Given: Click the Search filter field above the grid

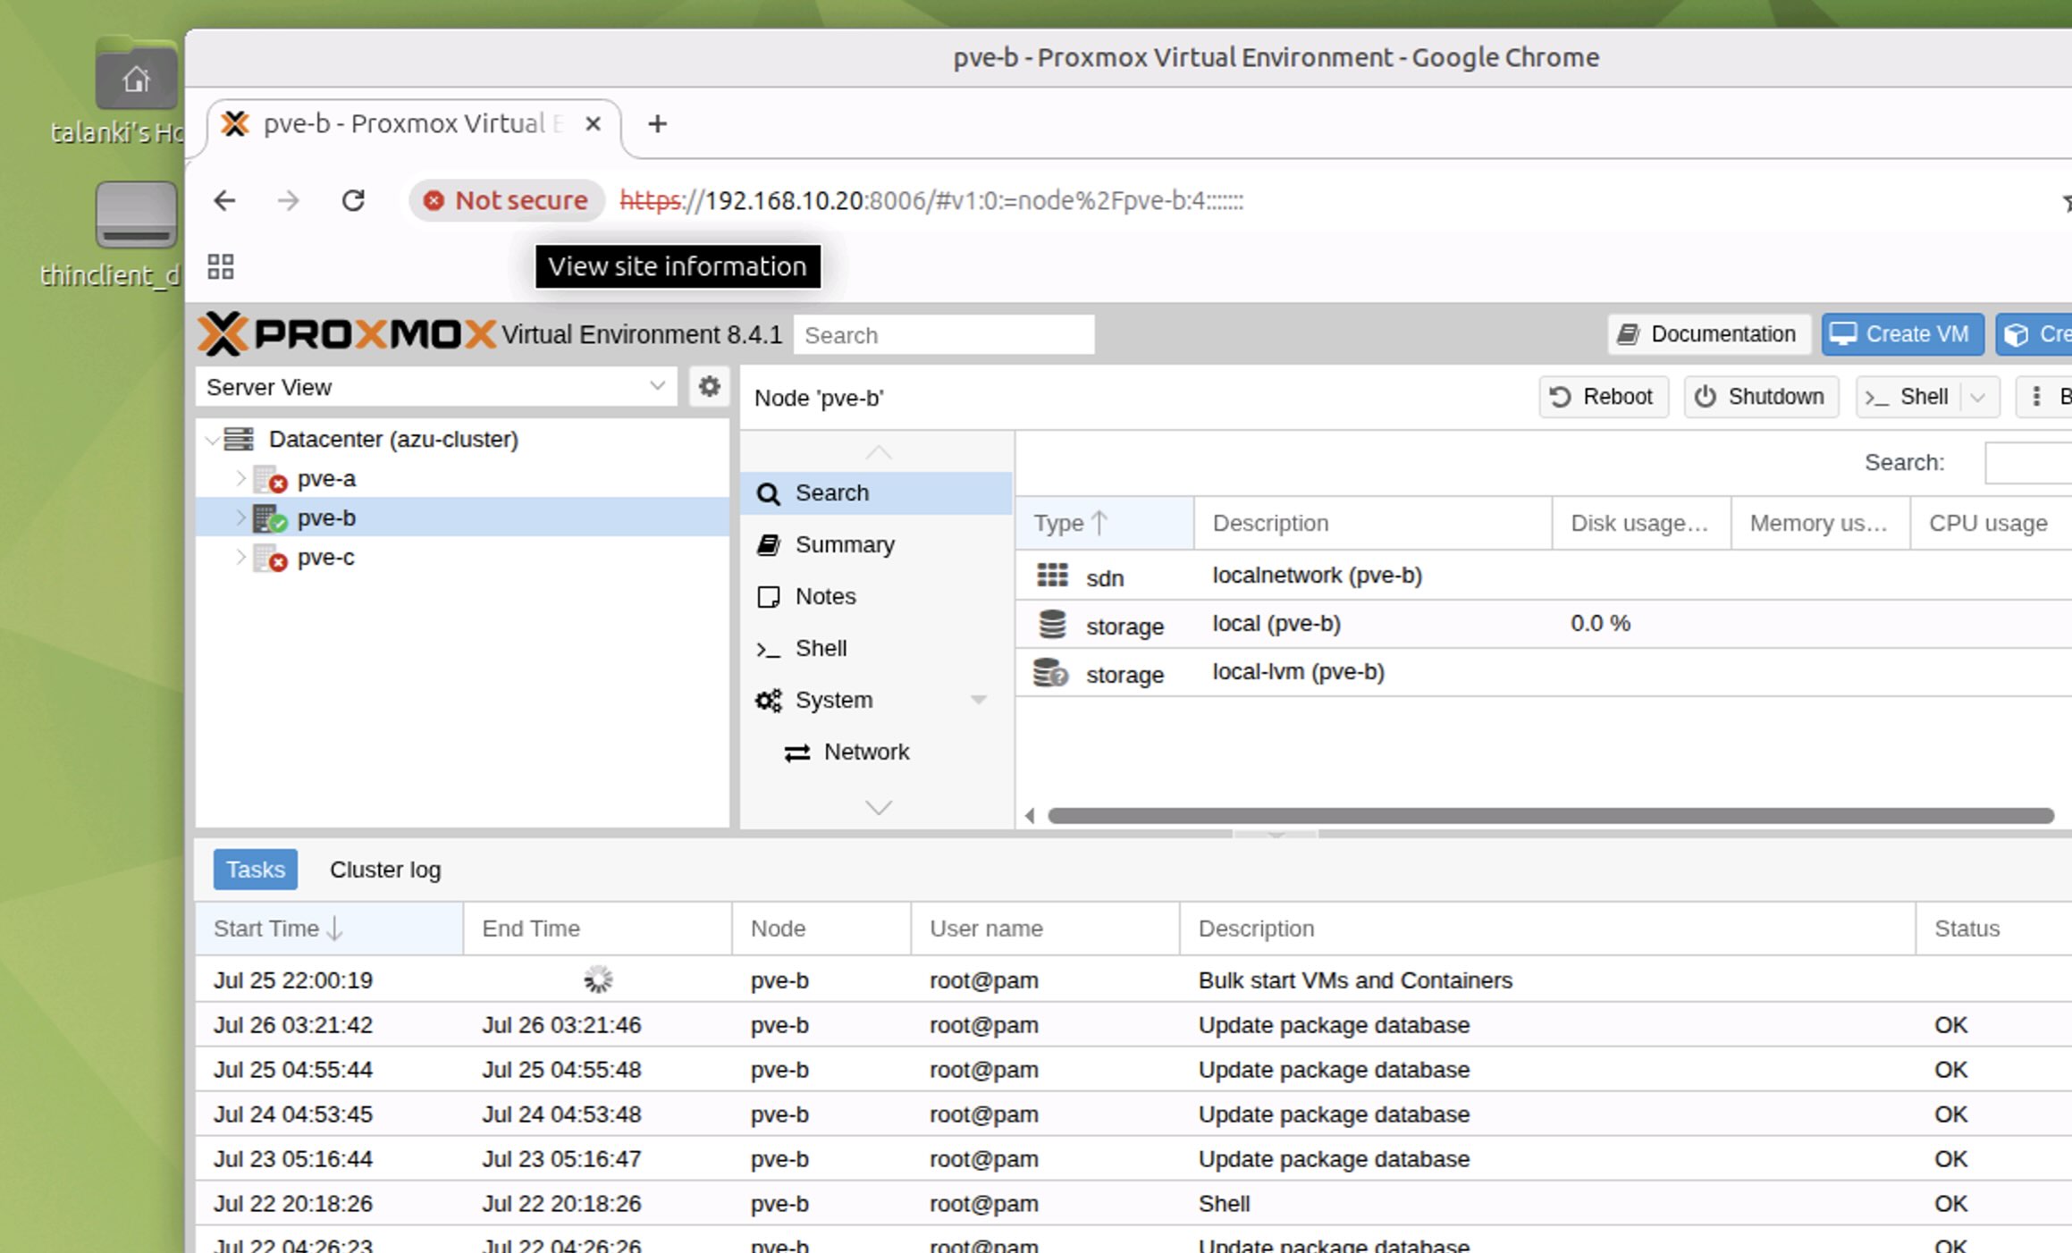Looking at the screenshot, I should [x=2027, y=463].
